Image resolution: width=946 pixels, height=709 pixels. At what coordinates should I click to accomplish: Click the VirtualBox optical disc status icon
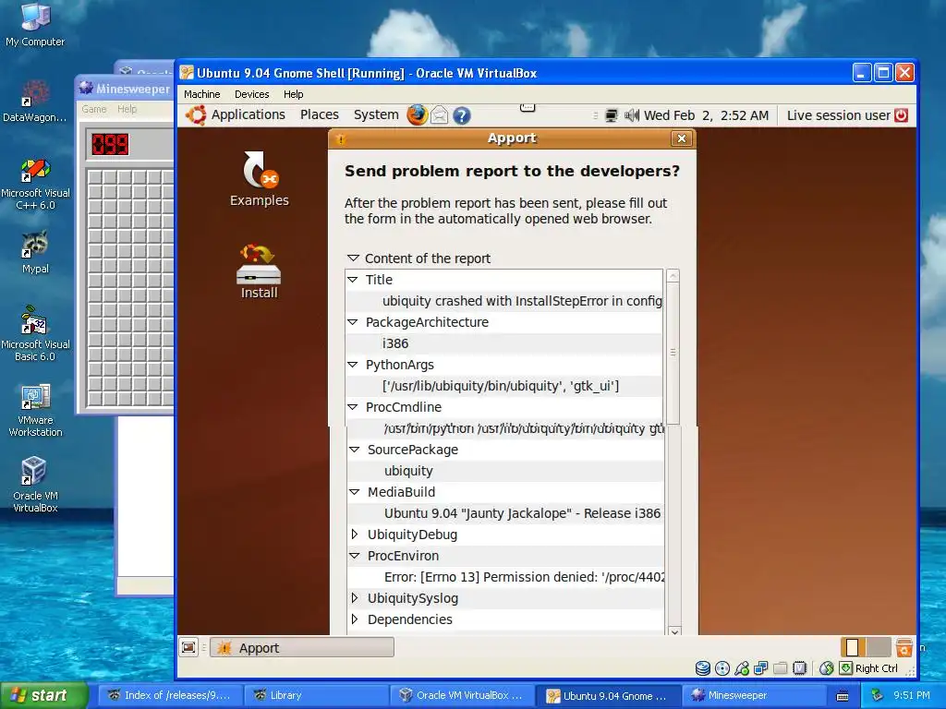click(x=722, y=668)
